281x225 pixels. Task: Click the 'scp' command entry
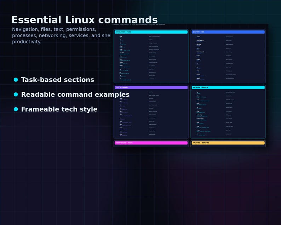[197, 126]
